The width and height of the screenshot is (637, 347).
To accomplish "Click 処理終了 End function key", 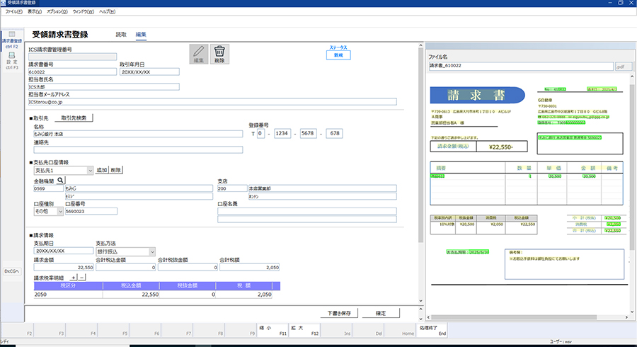I will click(x=432, y=330).
